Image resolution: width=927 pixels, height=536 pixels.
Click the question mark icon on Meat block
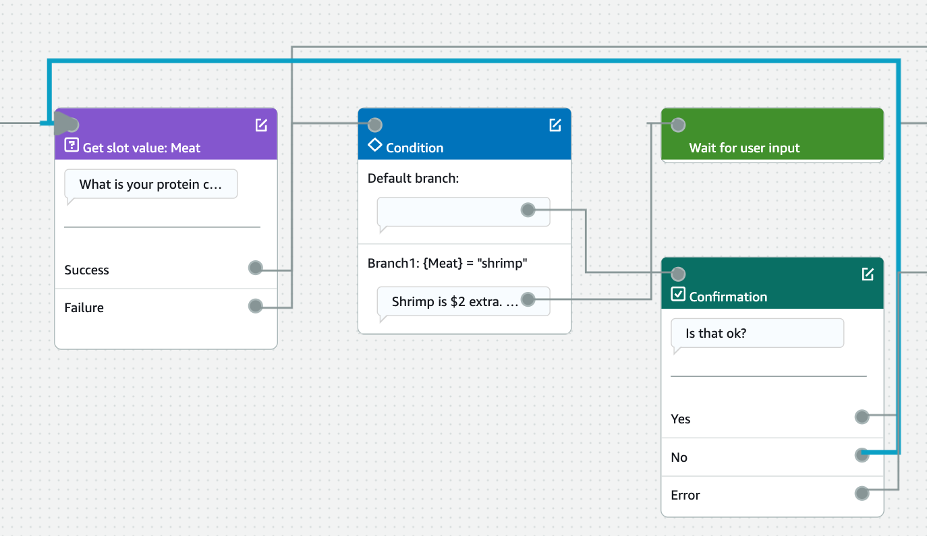[72, 146]
